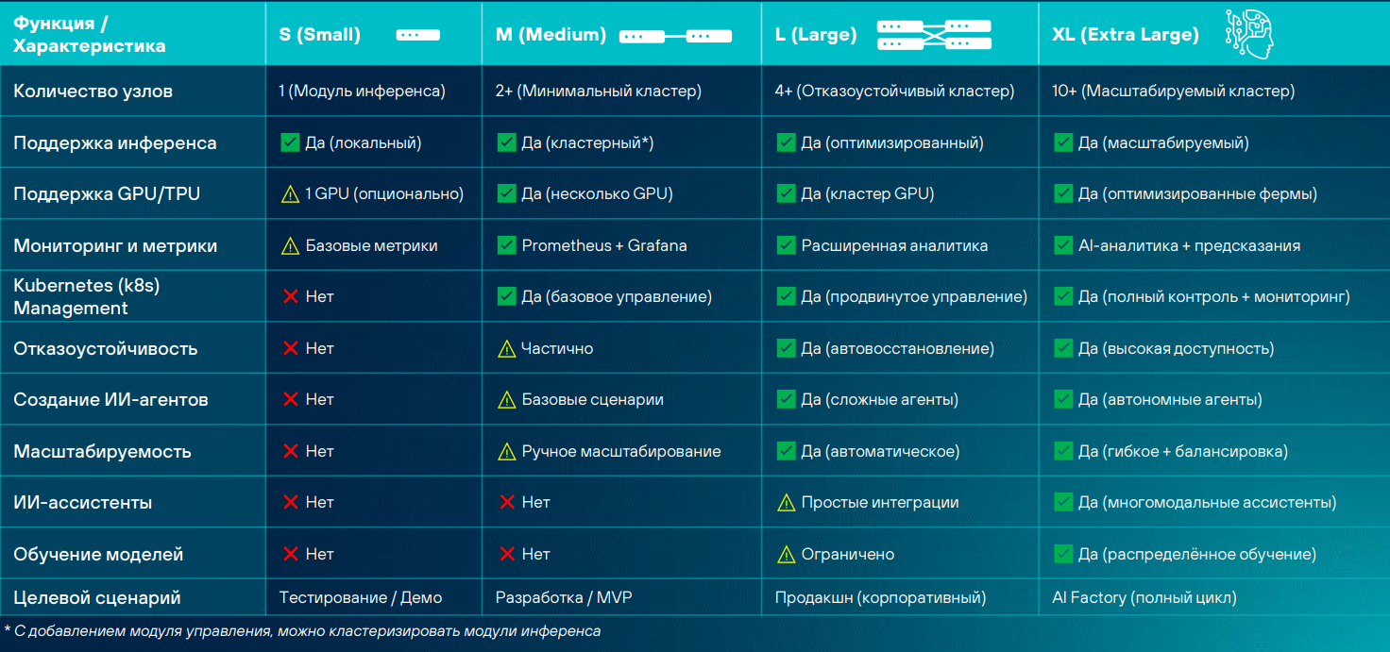This screenshot has height=652, width=1390.
Task: Click the "Поддержка инференса" row label
Action: 115,143
